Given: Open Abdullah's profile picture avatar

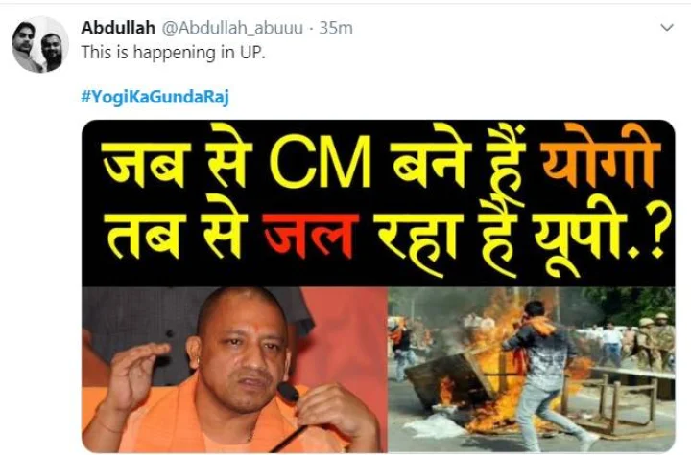Looking at the screenshot, I should (40, 45).
